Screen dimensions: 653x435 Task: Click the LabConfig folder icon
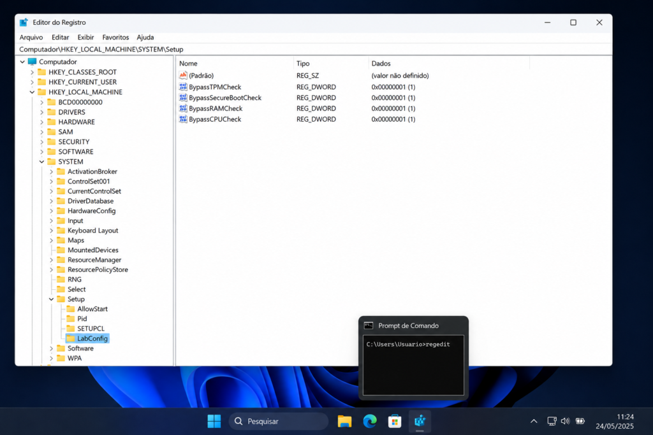click(x=70, y=339)
